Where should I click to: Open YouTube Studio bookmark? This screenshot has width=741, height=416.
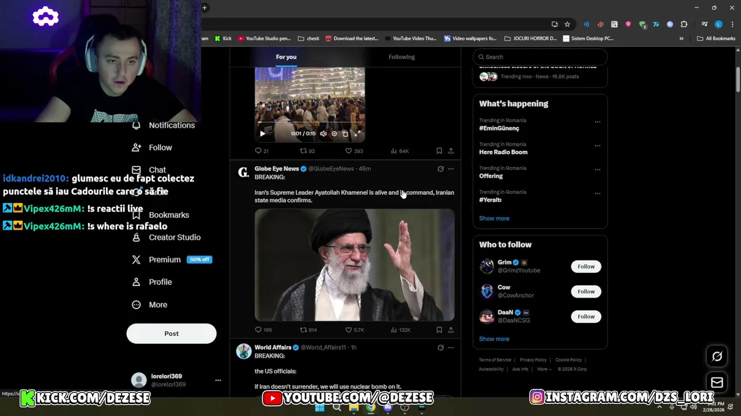click(264, 39)
